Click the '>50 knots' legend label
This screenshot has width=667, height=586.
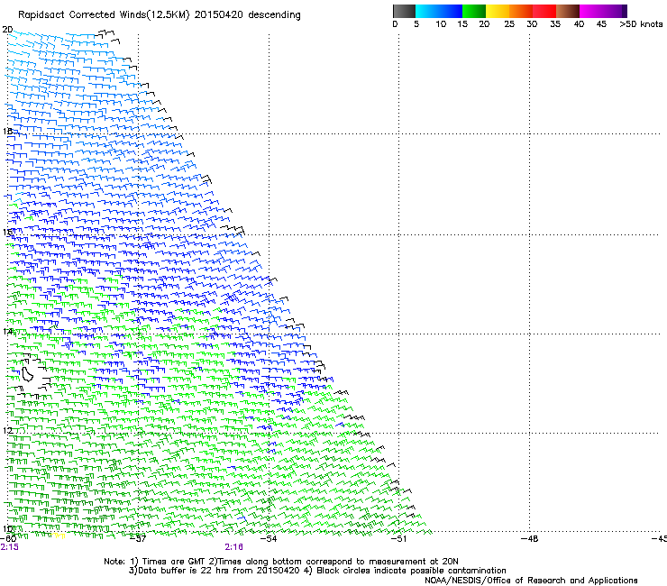(x=641, y=24)
